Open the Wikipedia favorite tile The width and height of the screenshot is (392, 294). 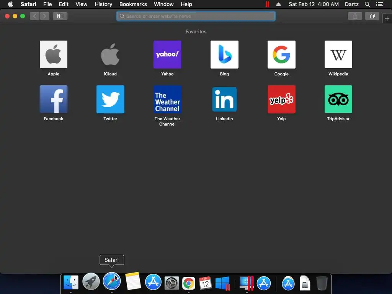(x=338, y=54)
